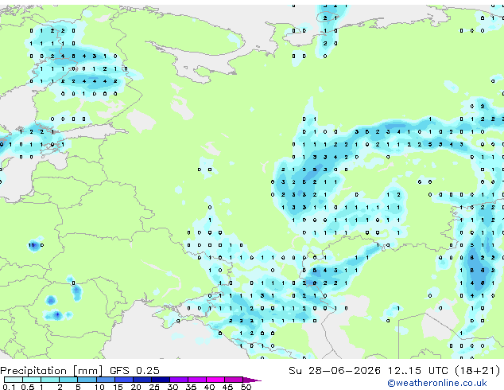This screenshot has width=504, height=390.
Task: Click the 0.1–0.5 mm legend color swatch
Action: click(x=14, y=380)
